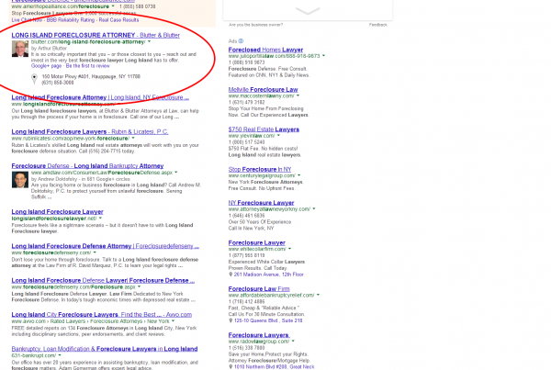551x370 pixels.
Task: Open dropdown arrow beside julioportillalaw.com ad URL
Action: coord(323,56)
